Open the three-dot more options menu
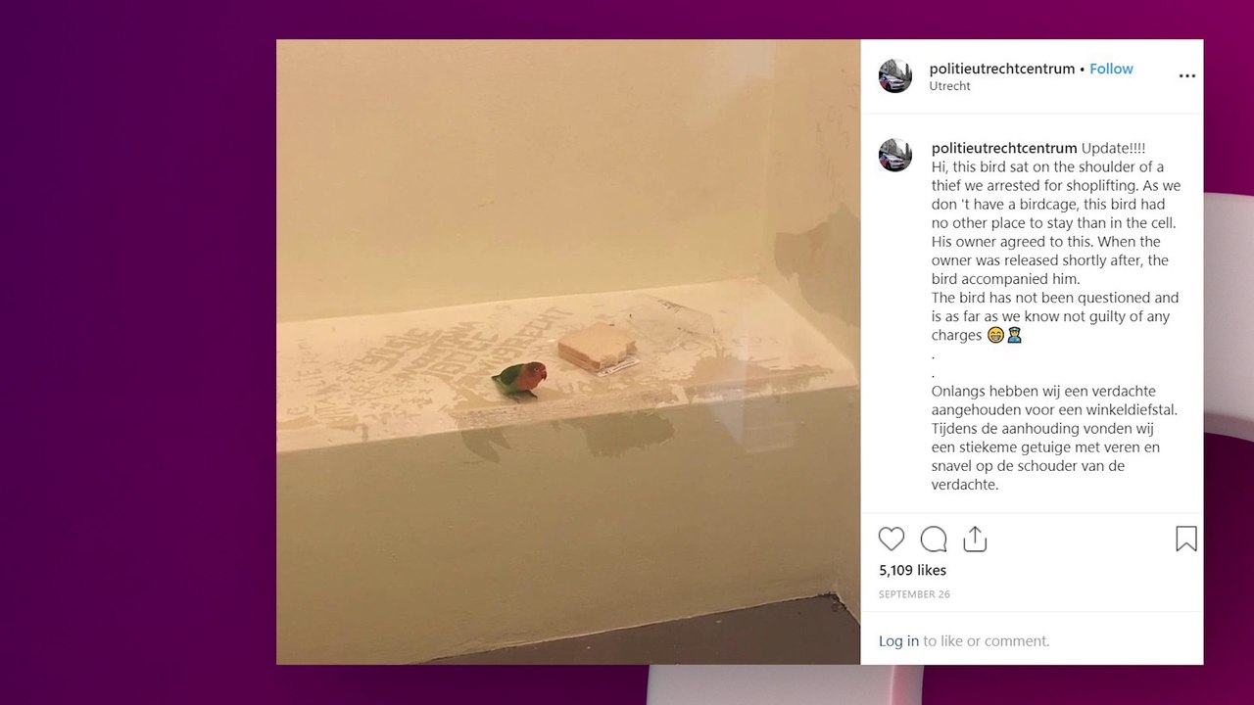Screen dimensions: 1254x705 (x=1186, y=76)
